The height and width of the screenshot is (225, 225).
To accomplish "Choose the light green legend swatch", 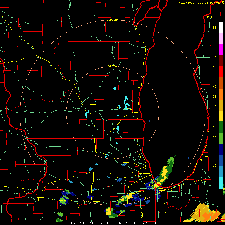I will [x=221, y=138].
